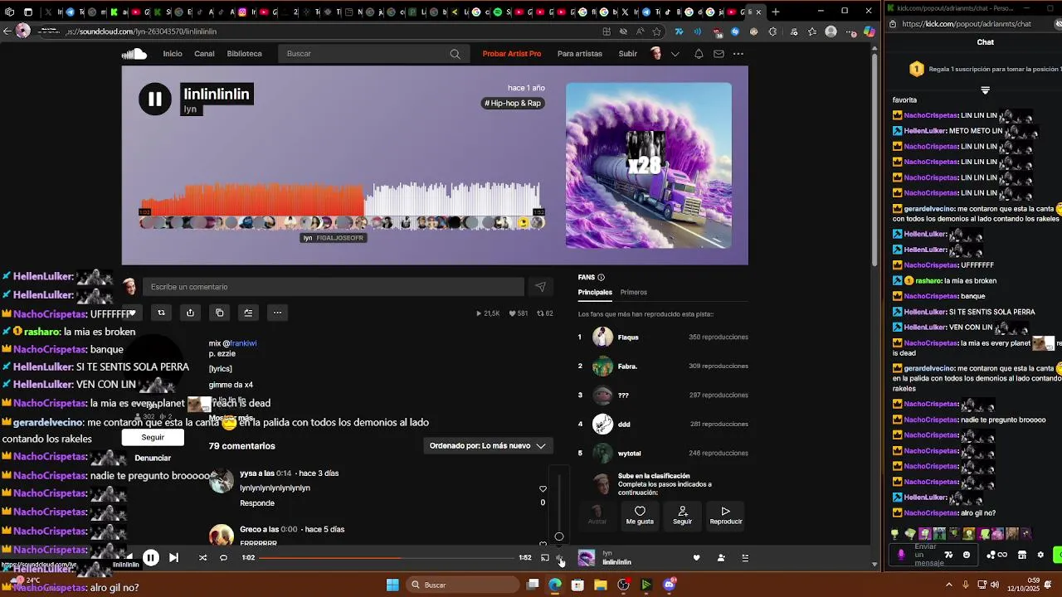Image resolution: width=1062 pixels, height=597 pixels.
Task: Click the Subir upload link
Action: 628,54
